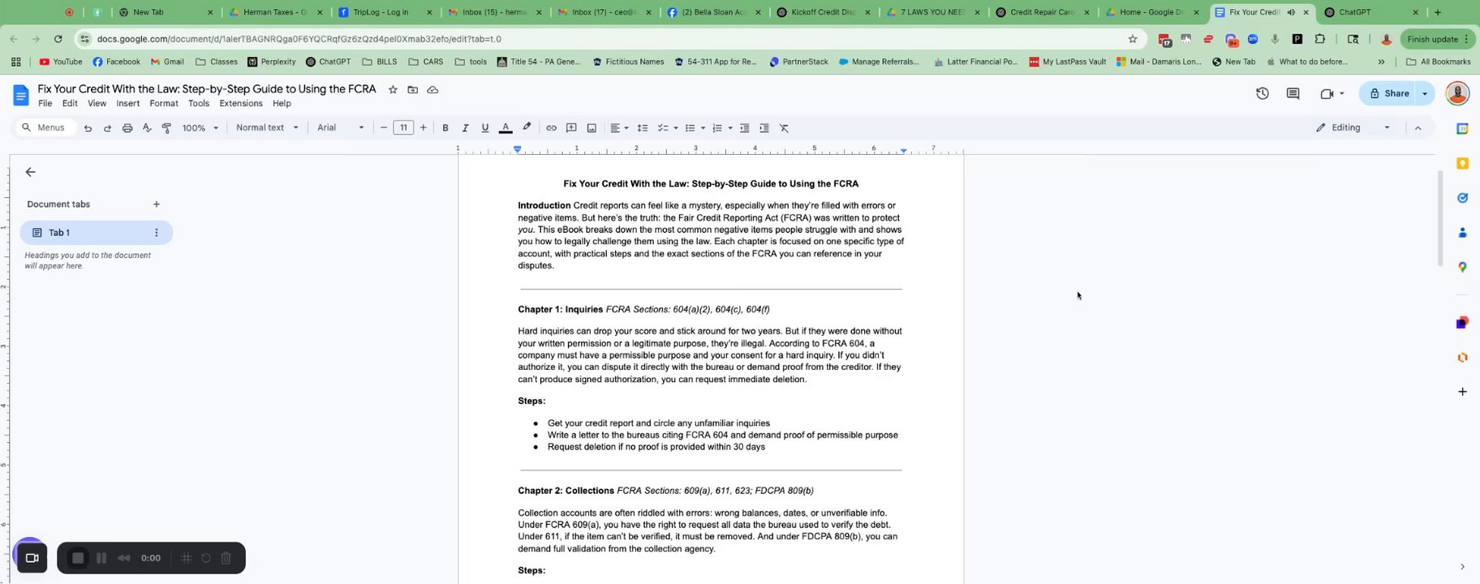Go to the Docs home icon
This screenshot has width=1480, height=584.
(21, 95)
